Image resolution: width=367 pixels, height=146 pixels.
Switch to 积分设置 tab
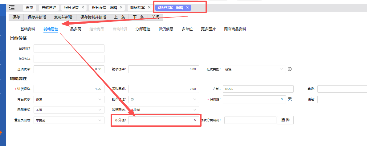click(x=71, y=7)
